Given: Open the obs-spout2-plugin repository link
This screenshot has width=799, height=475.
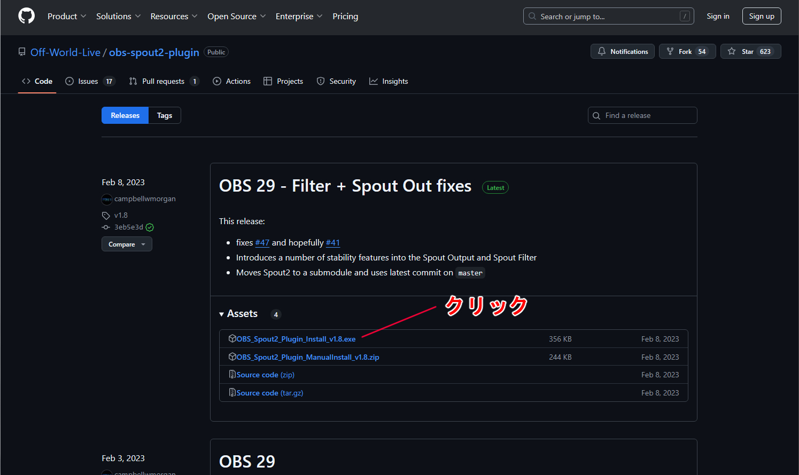Looking at the screenshot, I should (154, 52).
